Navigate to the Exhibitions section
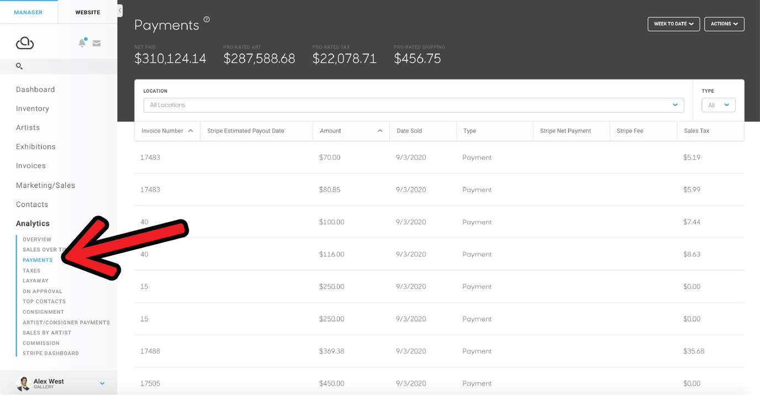The width and height of the screenshot is (760, 395). pos(35,146)
